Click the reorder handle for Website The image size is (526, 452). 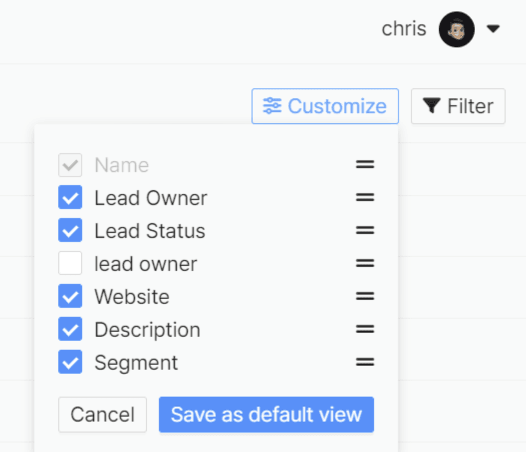tap(365, 296)
